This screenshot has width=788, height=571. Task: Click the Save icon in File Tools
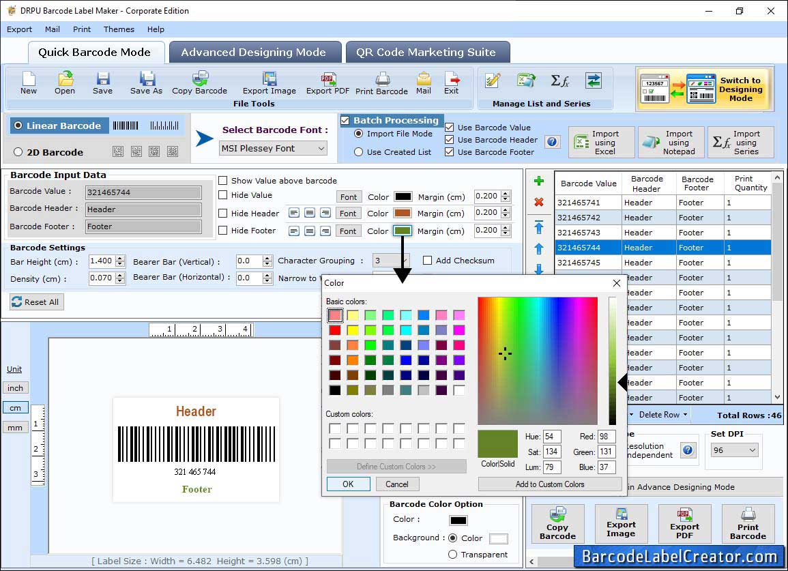pyautogui.click(x=102, y=83)
